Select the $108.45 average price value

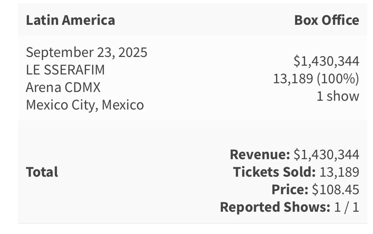pos(335,189)
